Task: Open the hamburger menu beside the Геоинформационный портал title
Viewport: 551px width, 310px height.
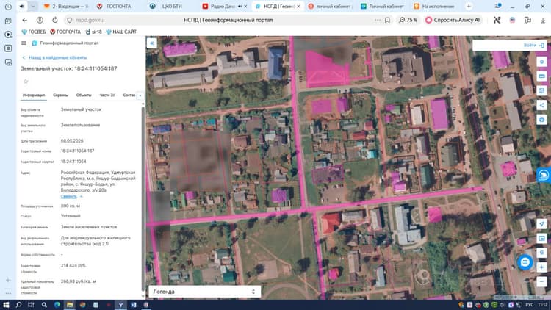Action: click(24, 43)
